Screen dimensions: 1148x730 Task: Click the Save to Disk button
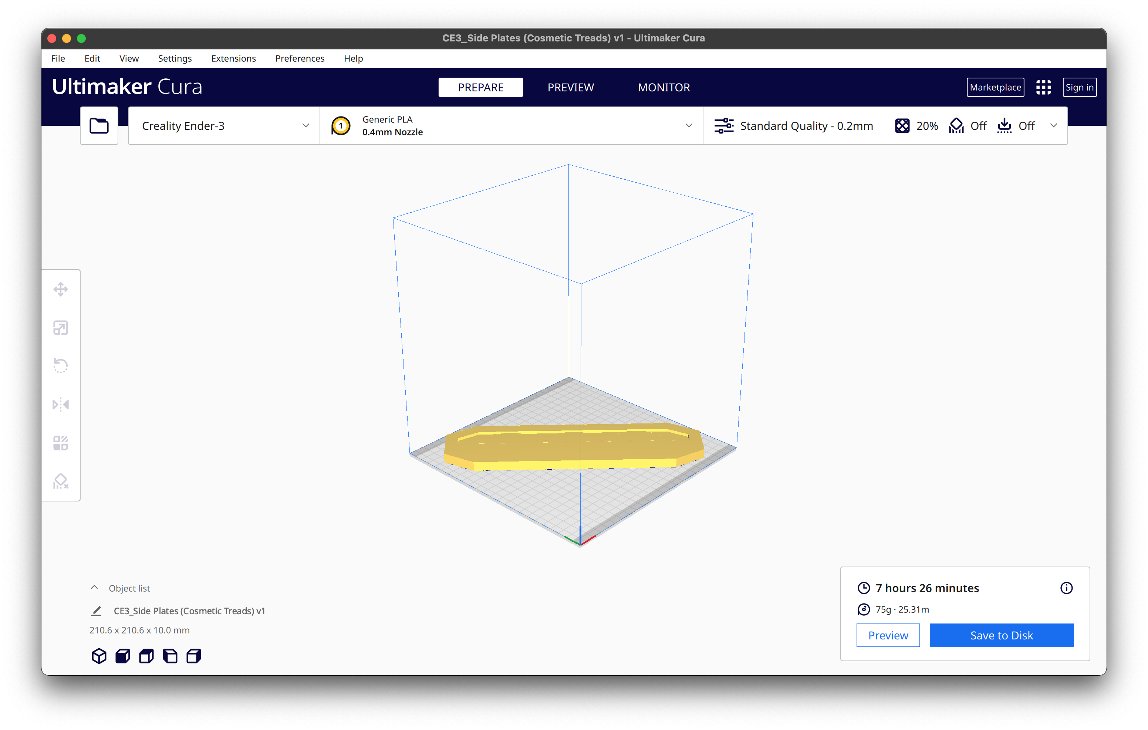[1001, 635]
